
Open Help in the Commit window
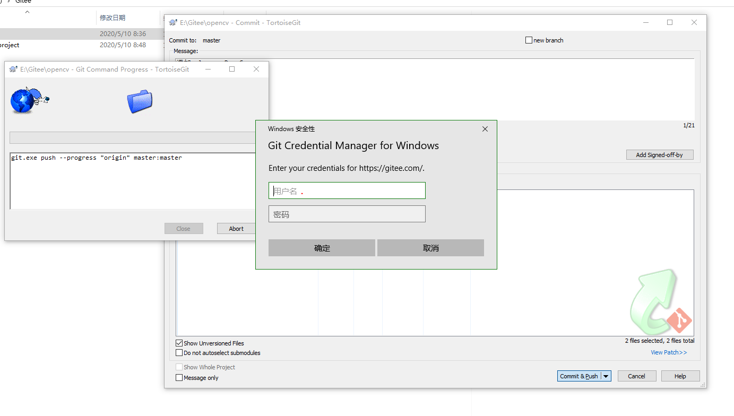pyautogui.click(x=680, y=376)
